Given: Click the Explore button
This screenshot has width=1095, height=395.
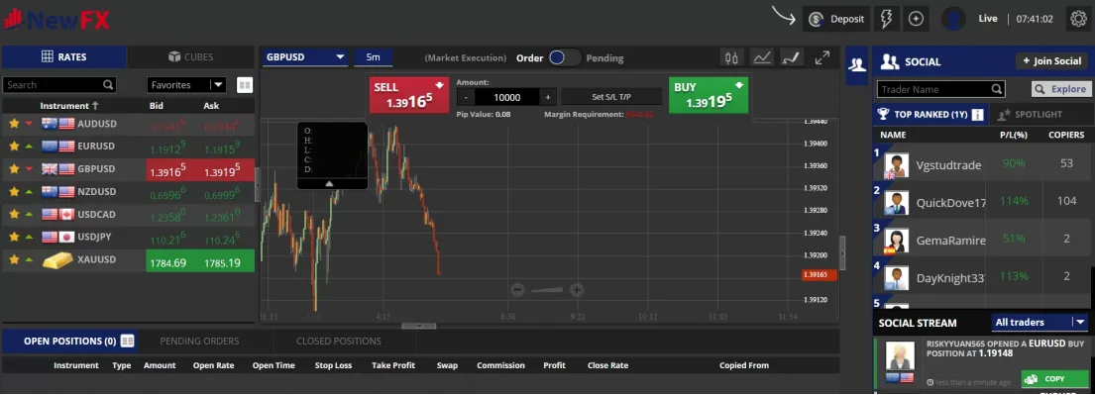Looking at the screenshot, I should coord(1060,89).
